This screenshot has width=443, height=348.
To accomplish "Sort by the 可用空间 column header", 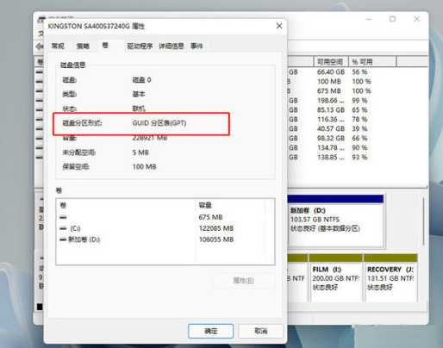I will tap(331, 62).
